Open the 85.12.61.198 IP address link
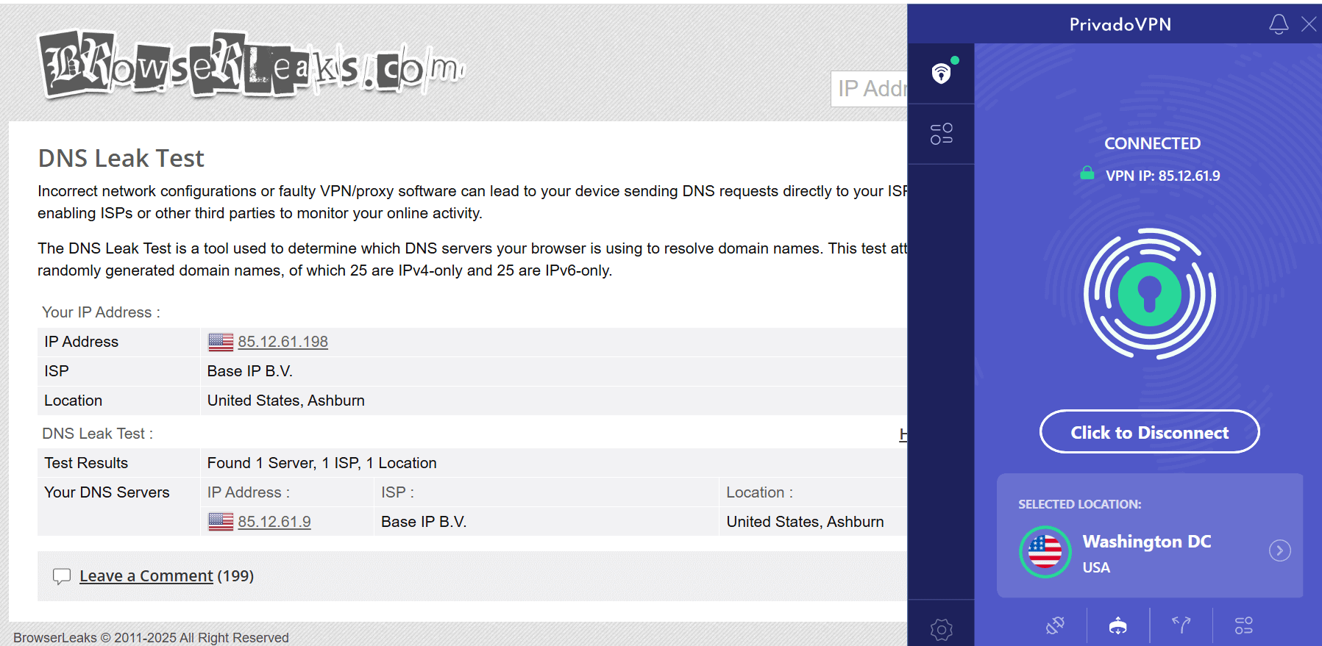This screenshot has width=1322, height=646. click(x=282, y=342)
